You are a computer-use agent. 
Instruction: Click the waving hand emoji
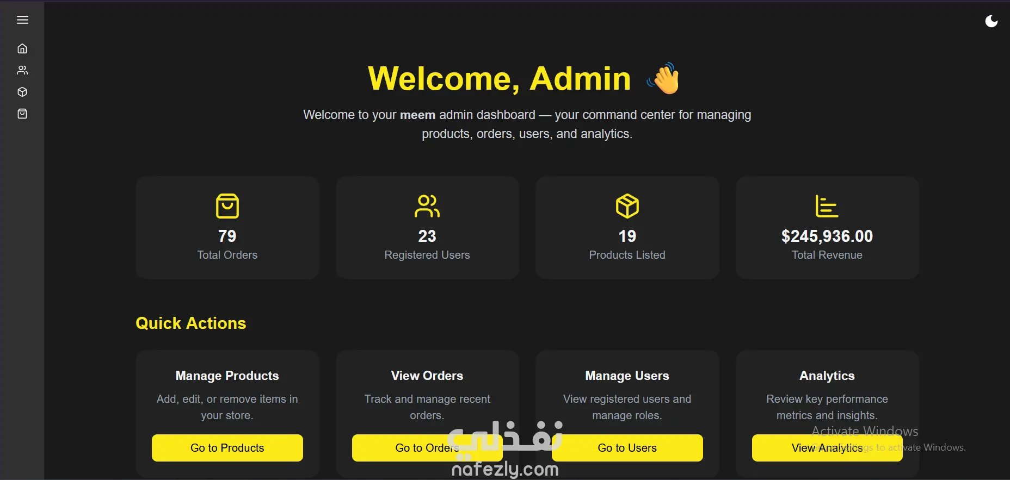[663, 78]
